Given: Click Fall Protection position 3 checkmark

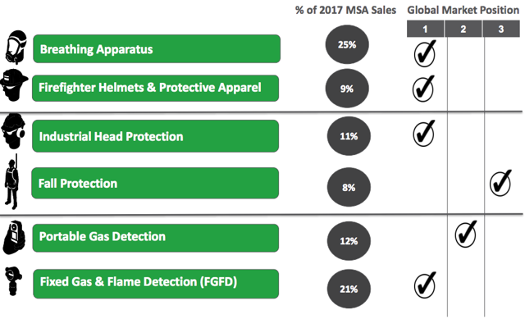Looking at the screenshot, I should (x=500, y=183).
